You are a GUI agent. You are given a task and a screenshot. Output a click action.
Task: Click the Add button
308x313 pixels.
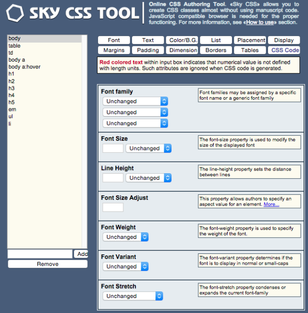81,254
